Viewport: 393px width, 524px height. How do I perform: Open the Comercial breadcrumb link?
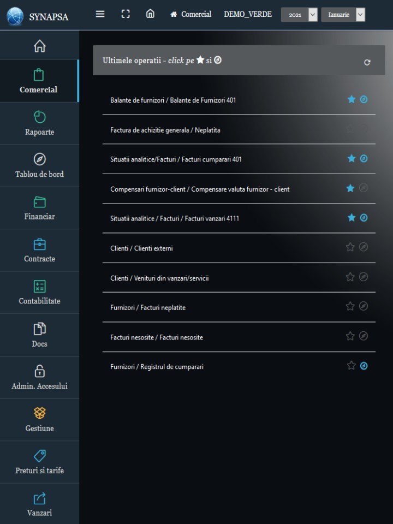click(x=191, y=14)
